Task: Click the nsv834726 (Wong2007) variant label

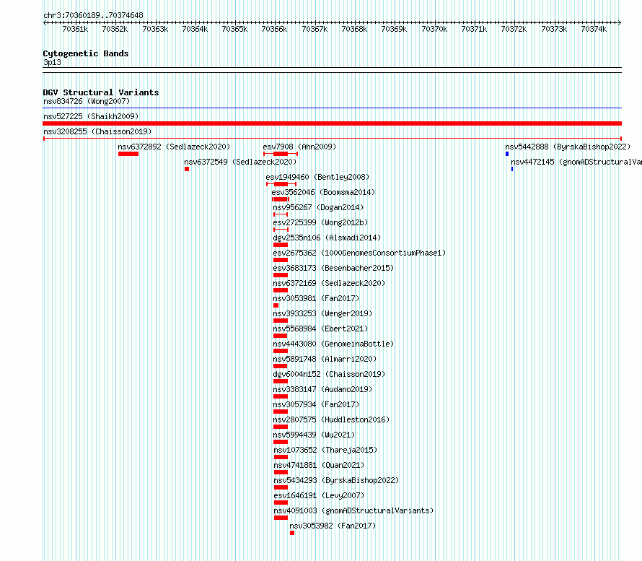Action: click(x=87, y=101)
